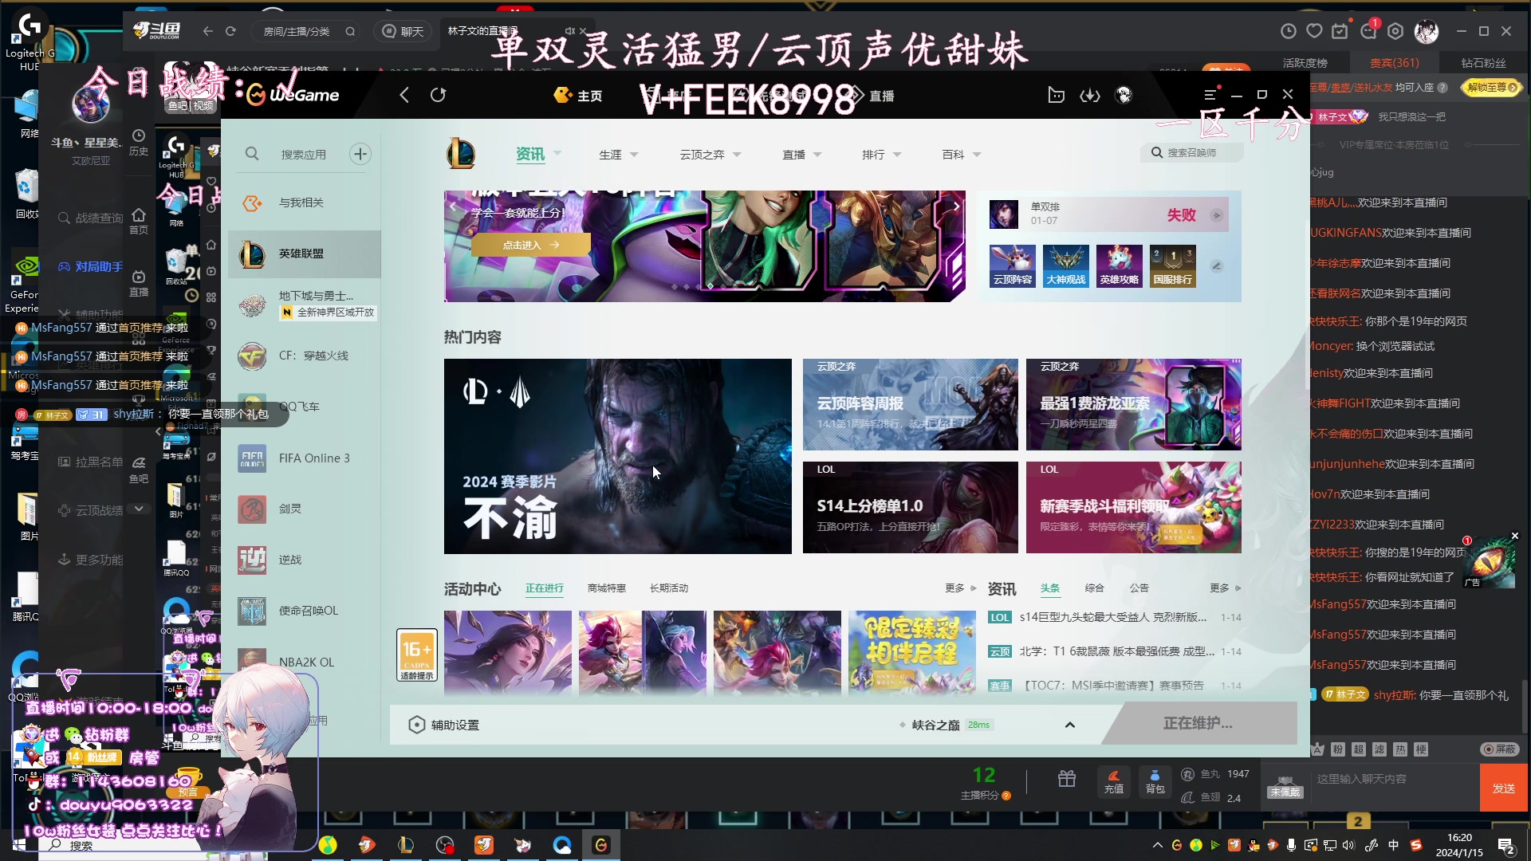Open 大神观战 shortcut icon

pyautogui.click(x=1065, y=266)
